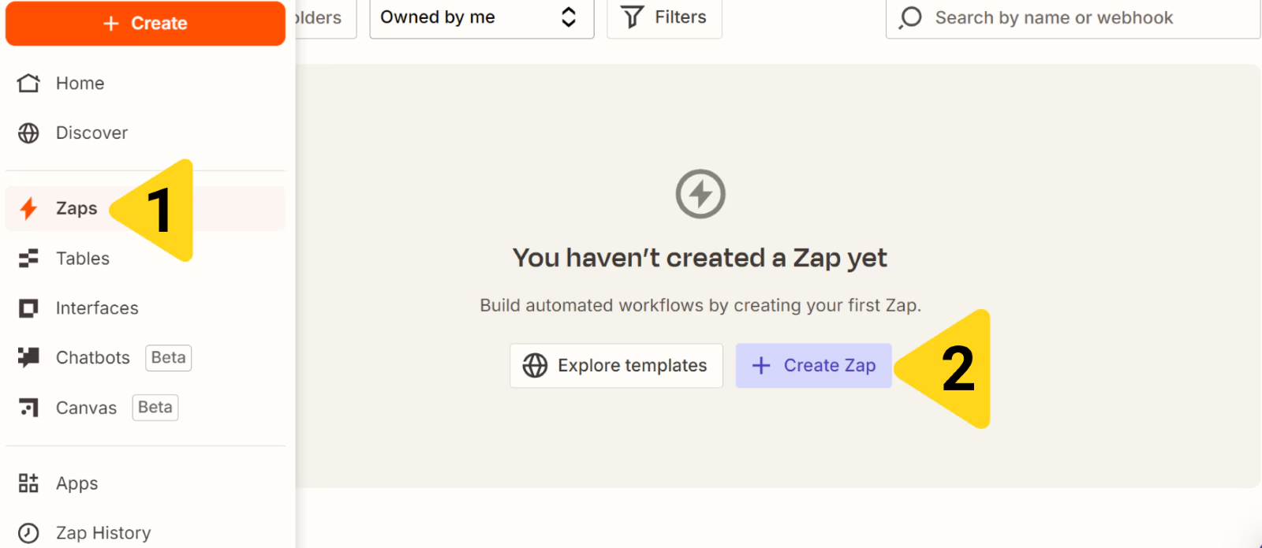Click the search magnifier icon
This screenshot has width=1262, height=548.
[909, 17]
